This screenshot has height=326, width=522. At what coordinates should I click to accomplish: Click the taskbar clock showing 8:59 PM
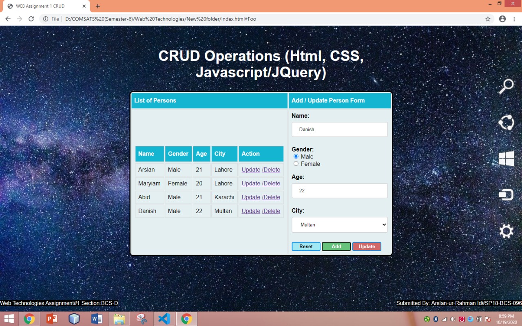click(x=506, y=319)
